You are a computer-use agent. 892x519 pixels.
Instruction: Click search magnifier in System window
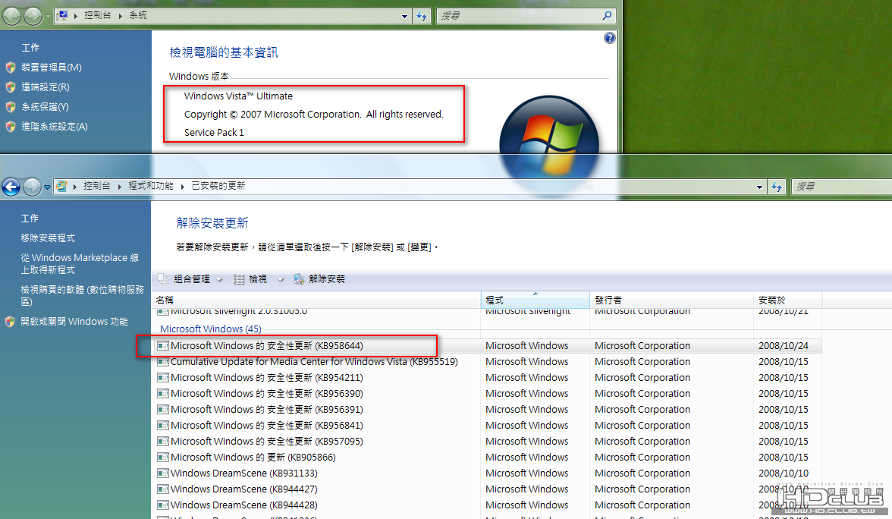pos(607,16)
